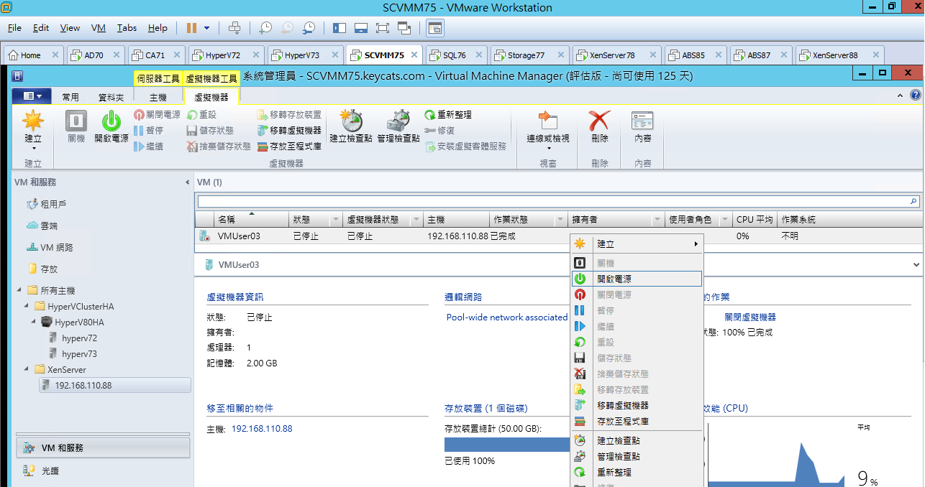Click the 關機 (Shut Down) ribbon icon

click(76, 121)
